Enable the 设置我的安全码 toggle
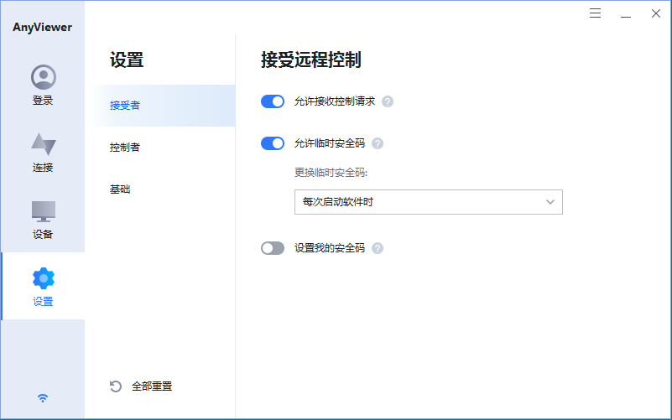The image size is (672, 420). coord(273,248)
